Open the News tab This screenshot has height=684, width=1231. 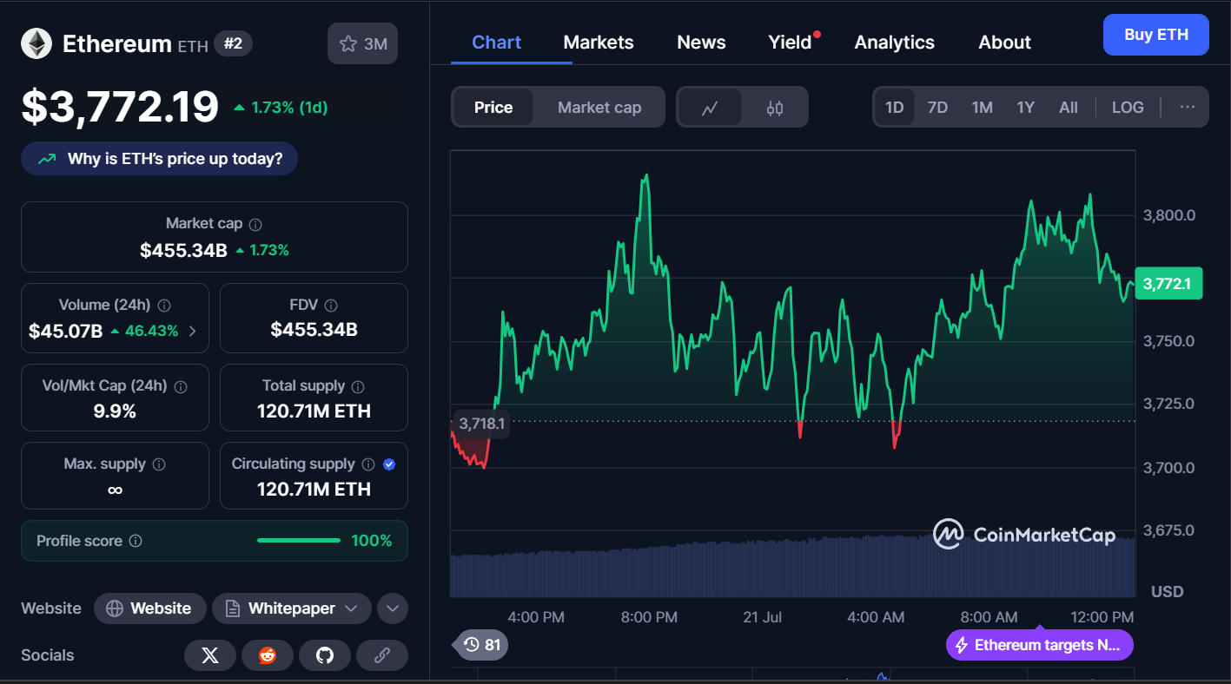[701, 43]
